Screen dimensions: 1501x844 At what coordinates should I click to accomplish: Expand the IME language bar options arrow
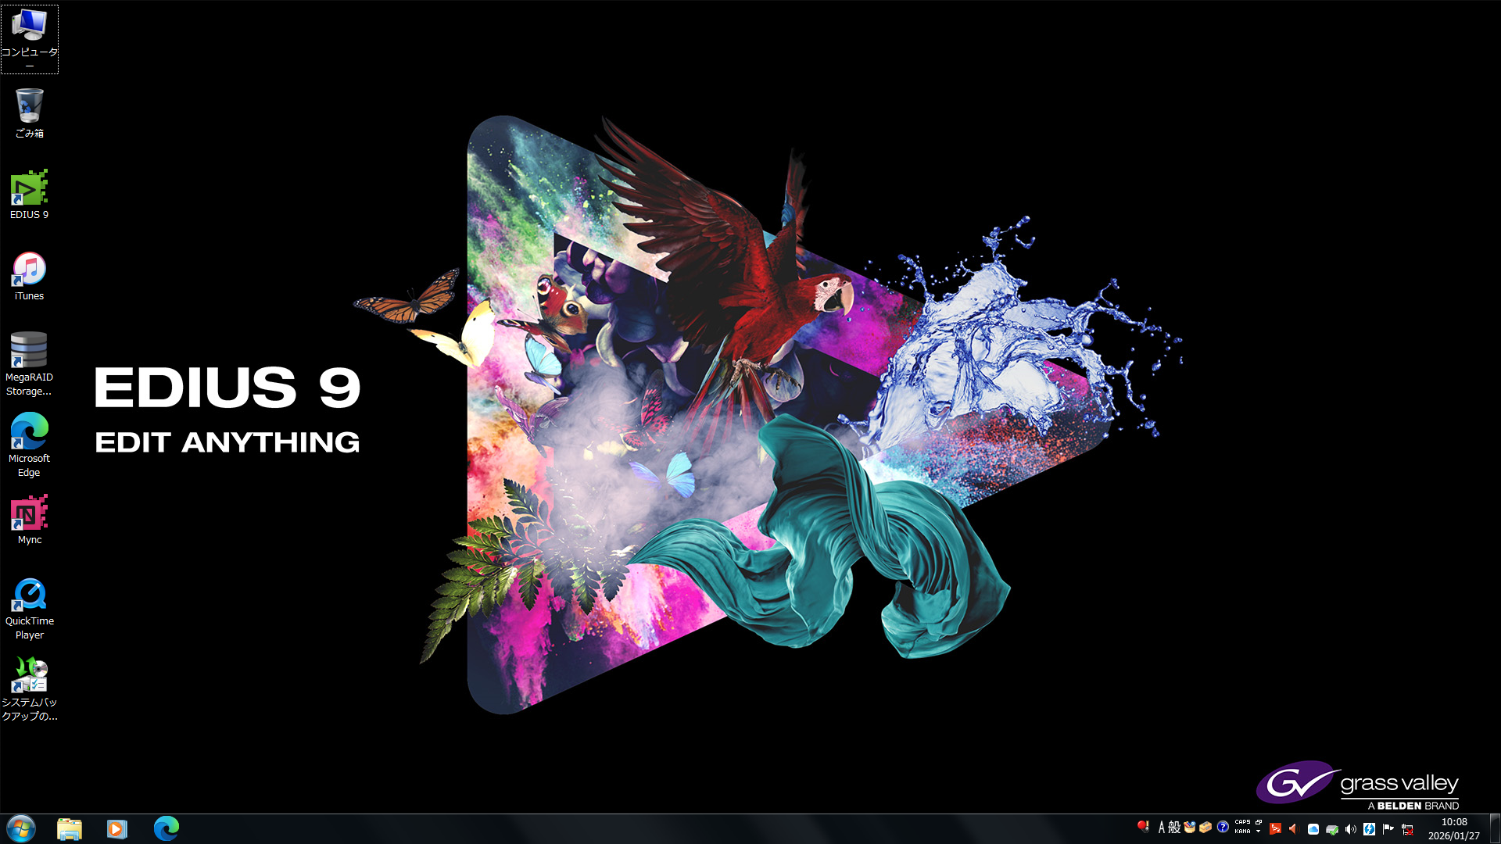tap(1259, 831)
